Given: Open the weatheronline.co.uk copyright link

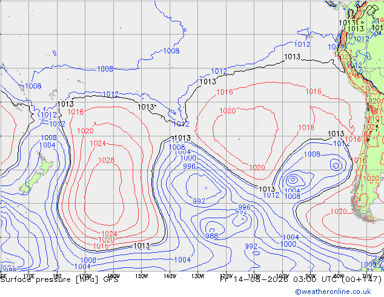Looking at the screenshot, I should pos(333,292).
